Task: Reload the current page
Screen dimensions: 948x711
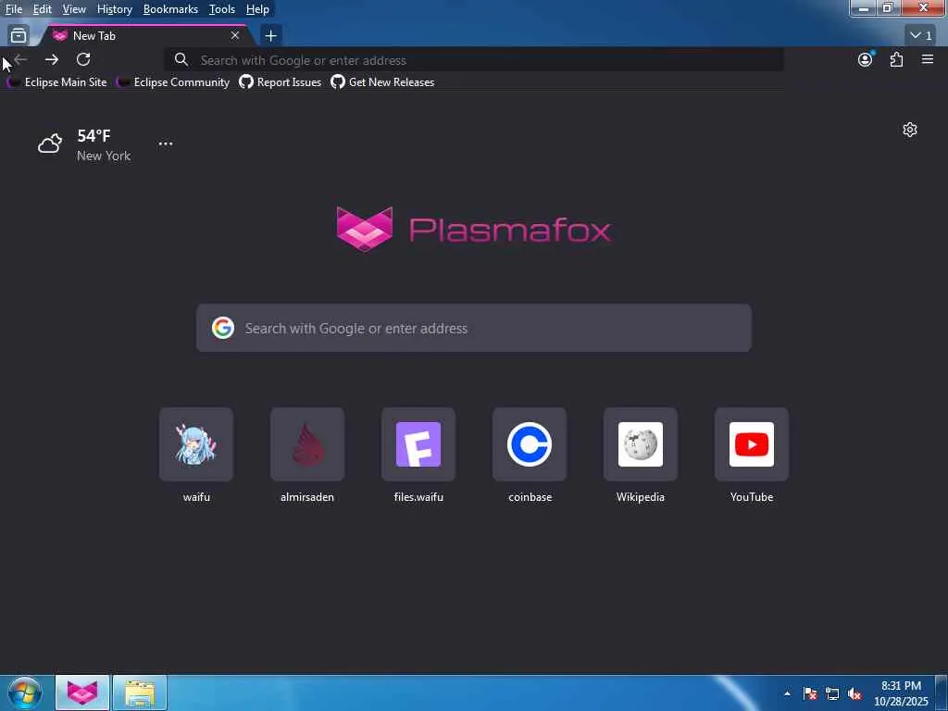Action: point(83,59)
